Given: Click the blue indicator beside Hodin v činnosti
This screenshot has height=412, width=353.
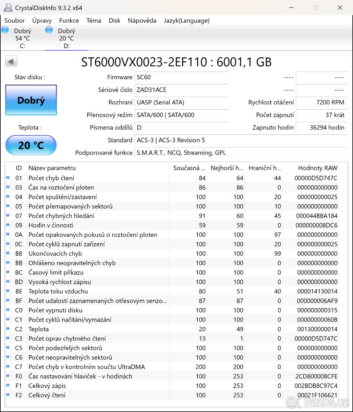Looking at the screenshot, I should click(x=8, y=225).
